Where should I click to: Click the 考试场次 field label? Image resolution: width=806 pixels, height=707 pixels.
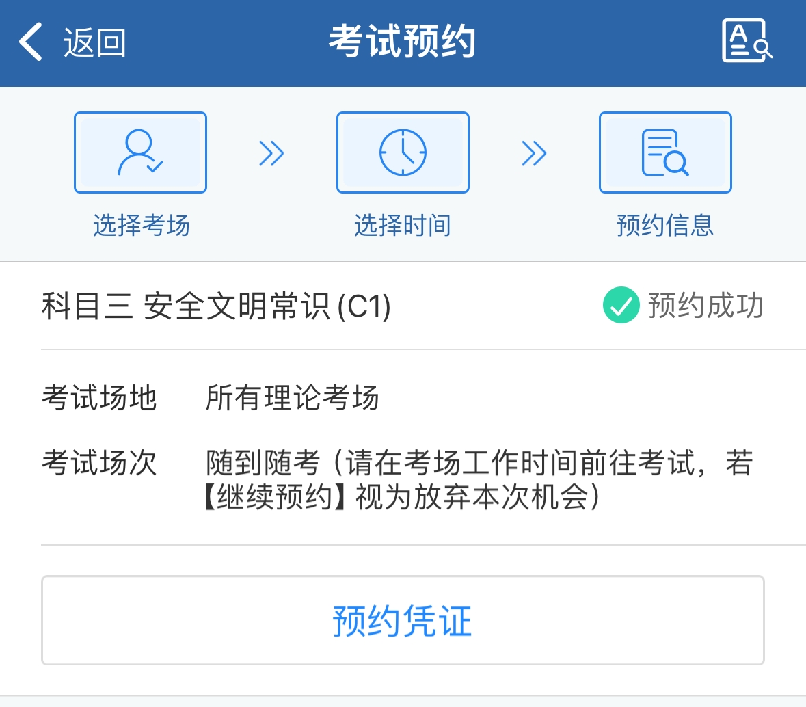click(x=99, y=462)
